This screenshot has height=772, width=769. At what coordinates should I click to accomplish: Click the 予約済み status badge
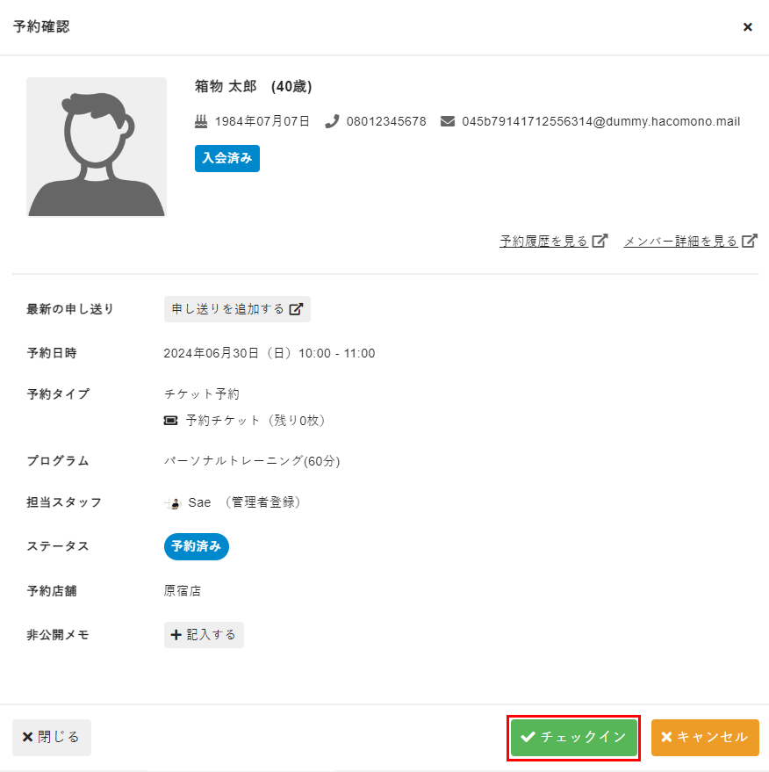click(x=197, y=546)
